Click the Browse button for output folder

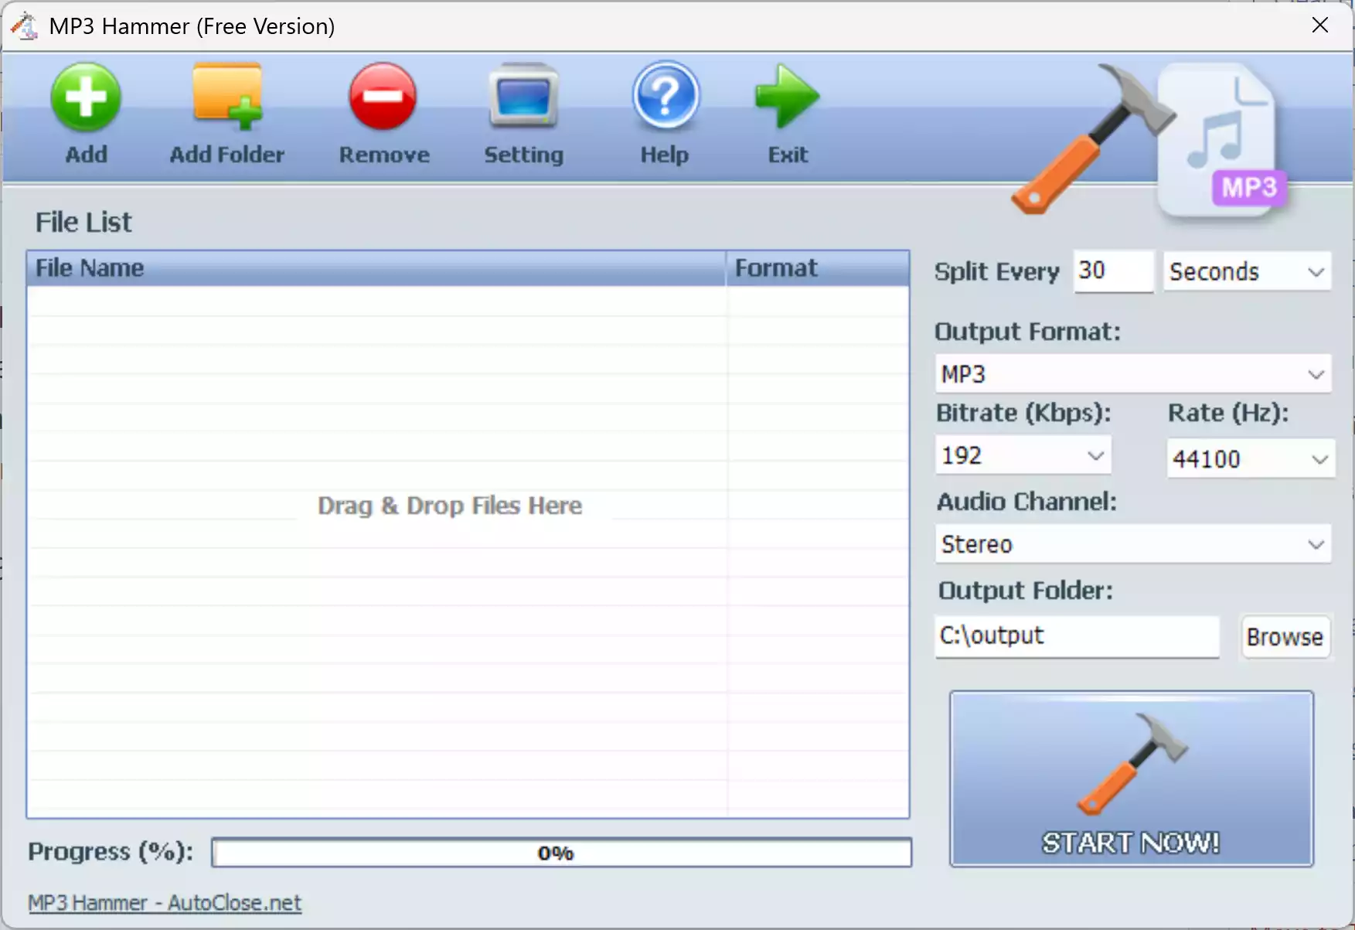pyautogui.click(x=1285, y=637)
